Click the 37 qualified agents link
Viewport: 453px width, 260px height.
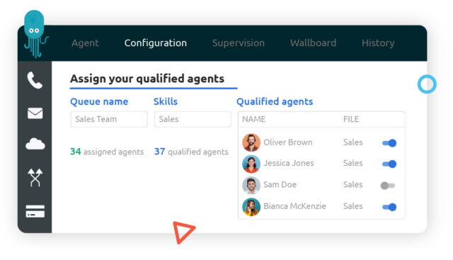coord(191,152)
